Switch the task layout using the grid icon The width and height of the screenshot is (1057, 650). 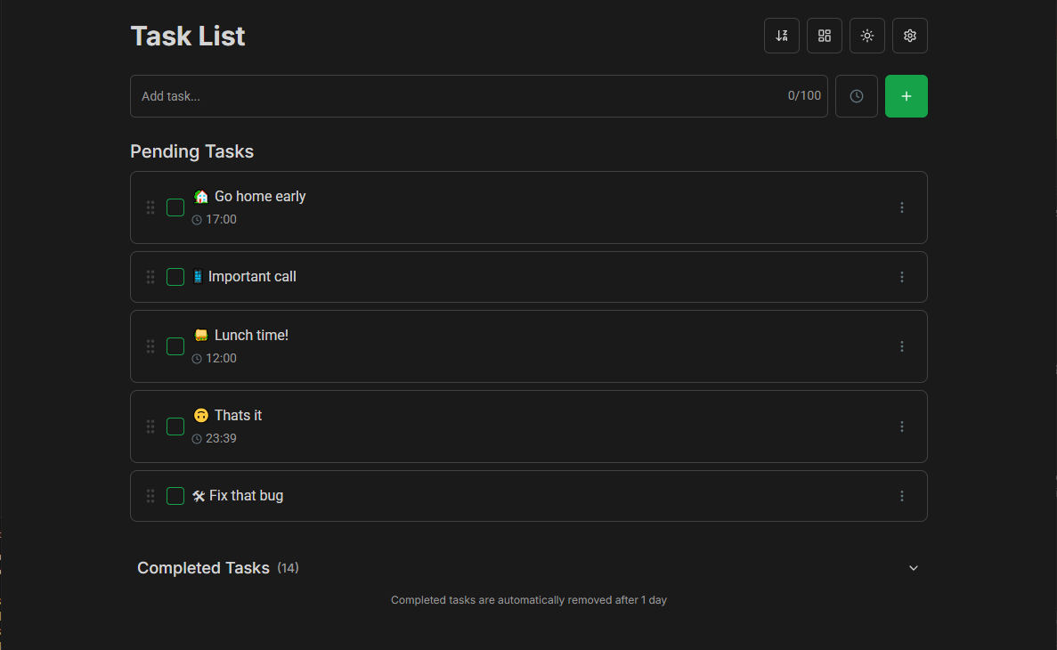click(x=824, y=36)
